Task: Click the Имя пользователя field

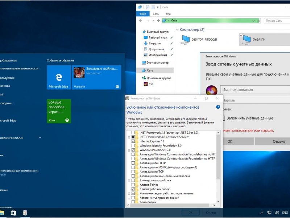Action: (255, 89)
